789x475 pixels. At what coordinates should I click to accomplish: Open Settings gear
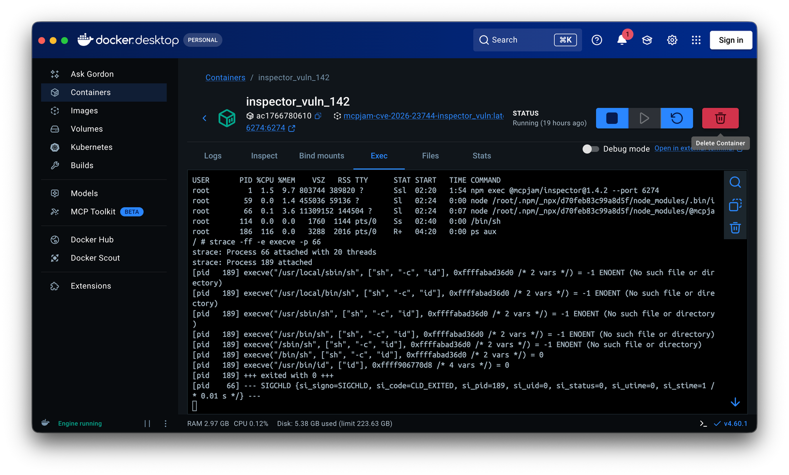672,40
